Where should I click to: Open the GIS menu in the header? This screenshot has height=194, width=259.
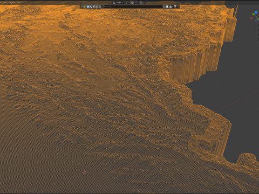[x=18, y=3]
